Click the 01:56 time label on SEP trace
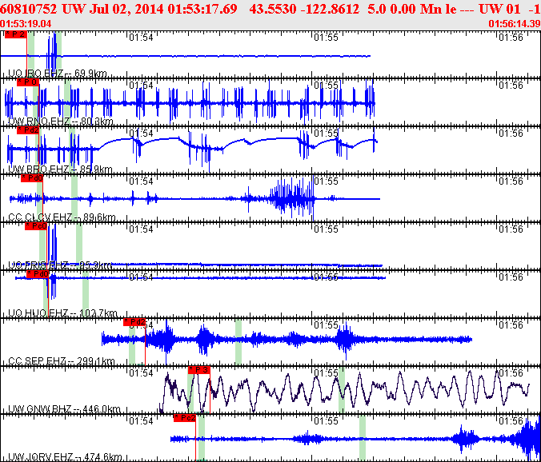This screenshot has width=541, height=462. point(511,325)
